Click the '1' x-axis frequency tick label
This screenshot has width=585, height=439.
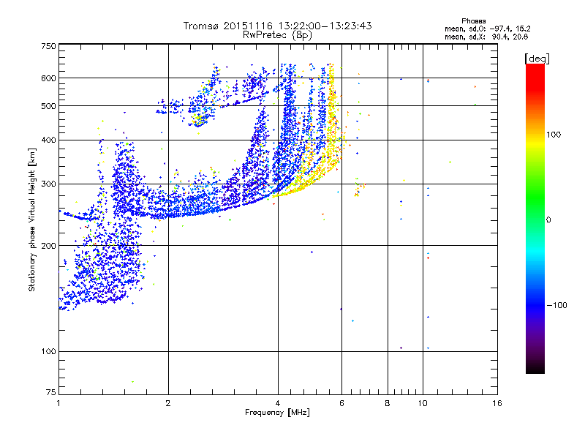58,403
